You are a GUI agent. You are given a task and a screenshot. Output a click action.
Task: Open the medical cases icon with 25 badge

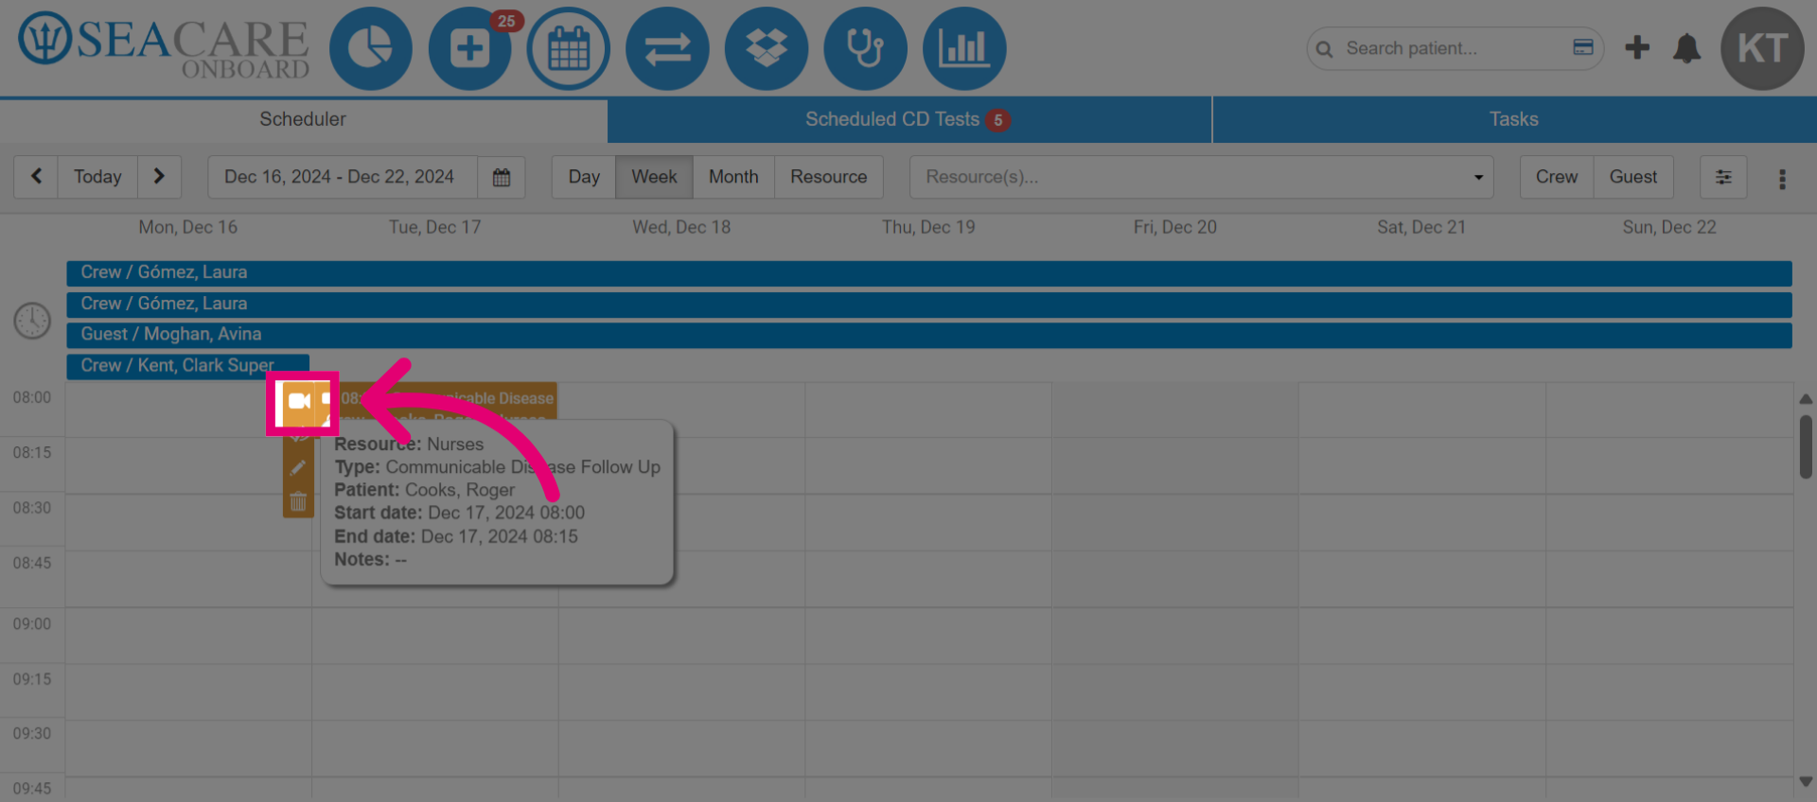pyautogui.click(x=470, y=48)
